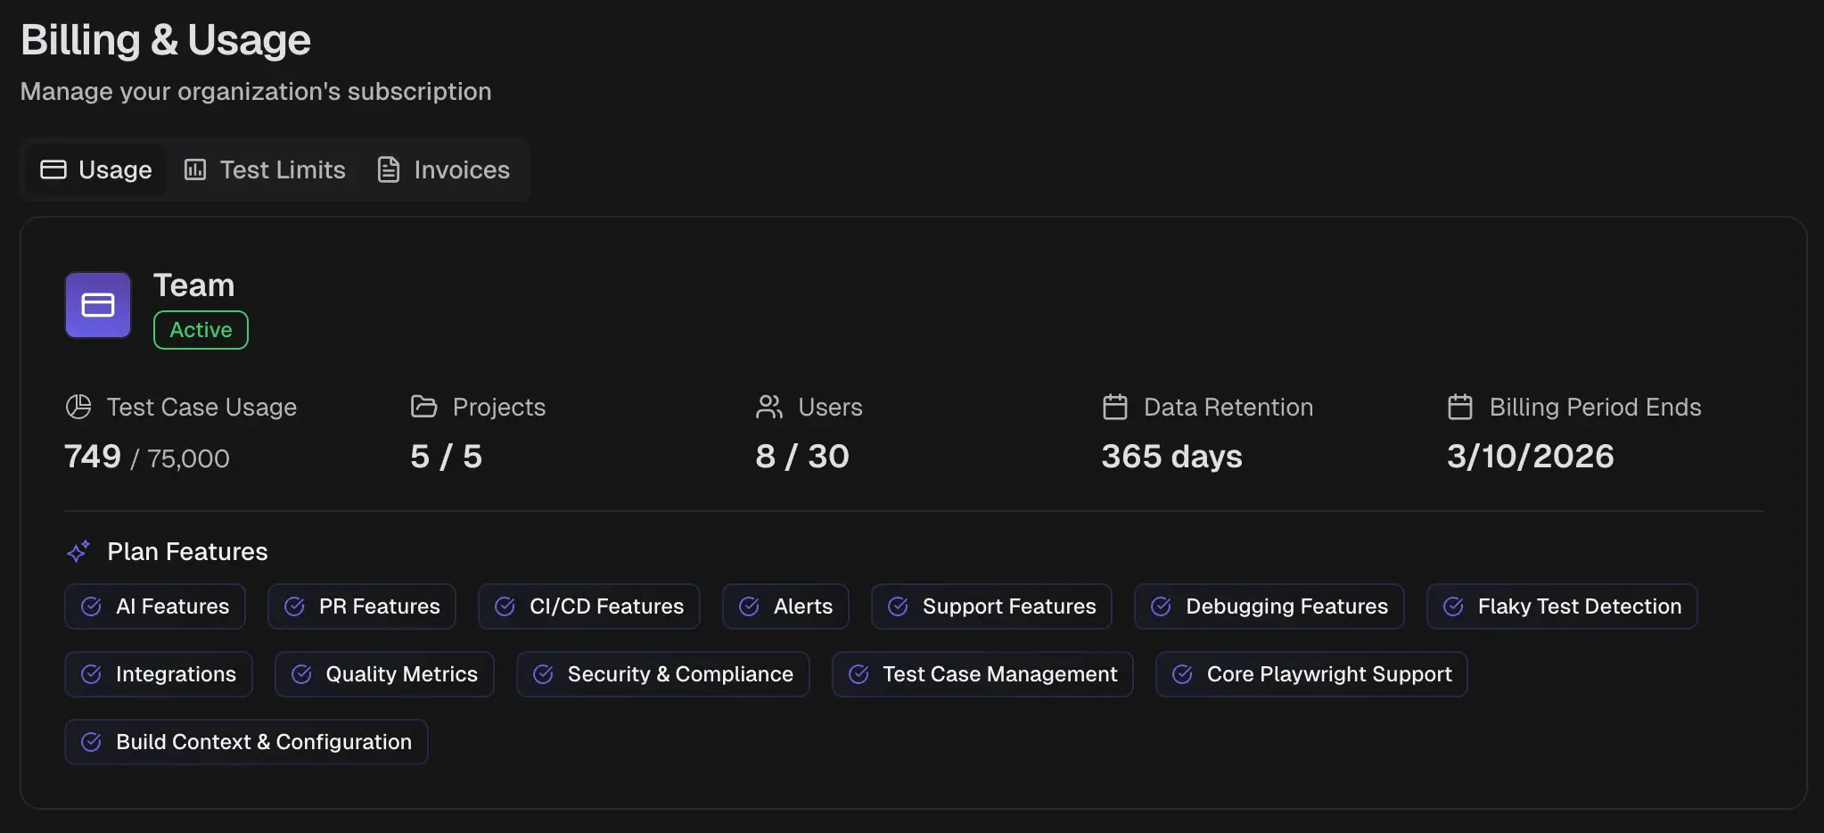Click the Security & Compliance feature chip
The image size is (1824, 833).
click(662, 674)
